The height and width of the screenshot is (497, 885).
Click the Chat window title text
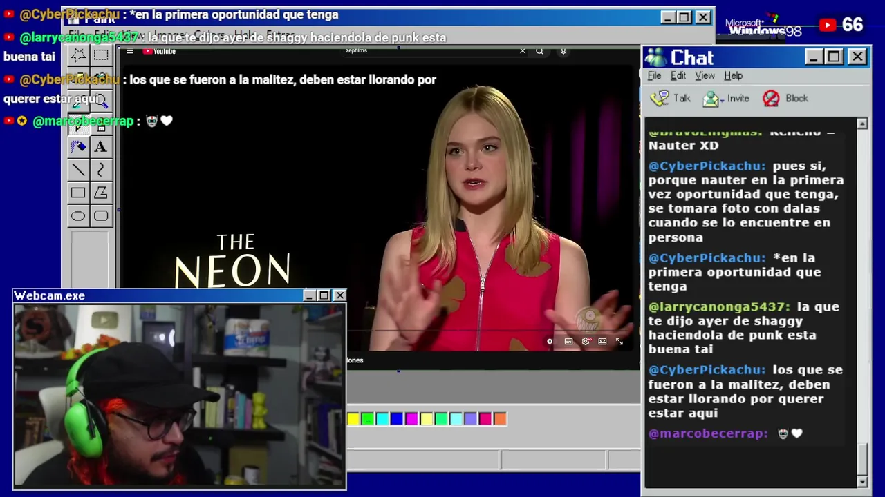[x=691, y=57]
